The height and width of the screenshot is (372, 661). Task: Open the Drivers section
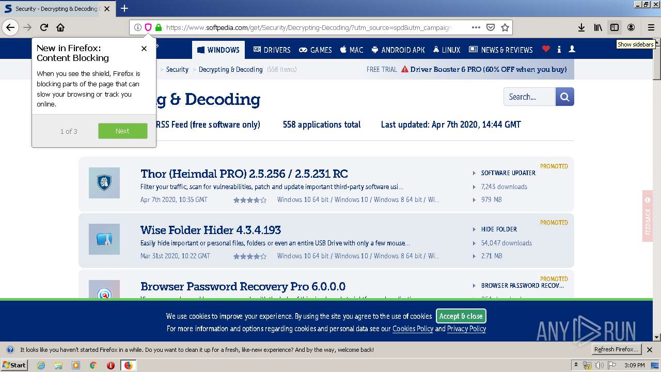pos(272,50)
